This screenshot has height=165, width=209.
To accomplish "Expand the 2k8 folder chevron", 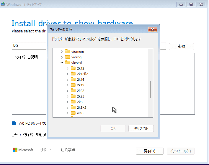I will (67, 102).
